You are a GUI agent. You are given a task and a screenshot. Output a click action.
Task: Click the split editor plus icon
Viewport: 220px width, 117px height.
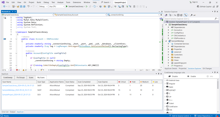tap(161, 15)
